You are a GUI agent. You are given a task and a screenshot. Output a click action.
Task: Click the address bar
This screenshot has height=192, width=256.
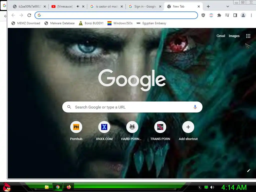[116, 15]
